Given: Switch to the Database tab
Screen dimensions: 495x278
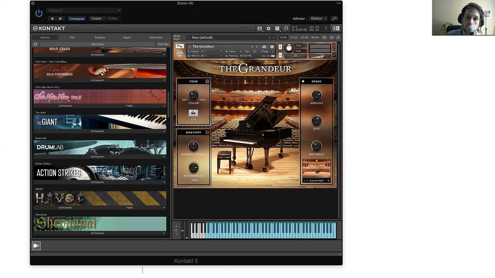Looking at the screenshot, I should (100, 37).
